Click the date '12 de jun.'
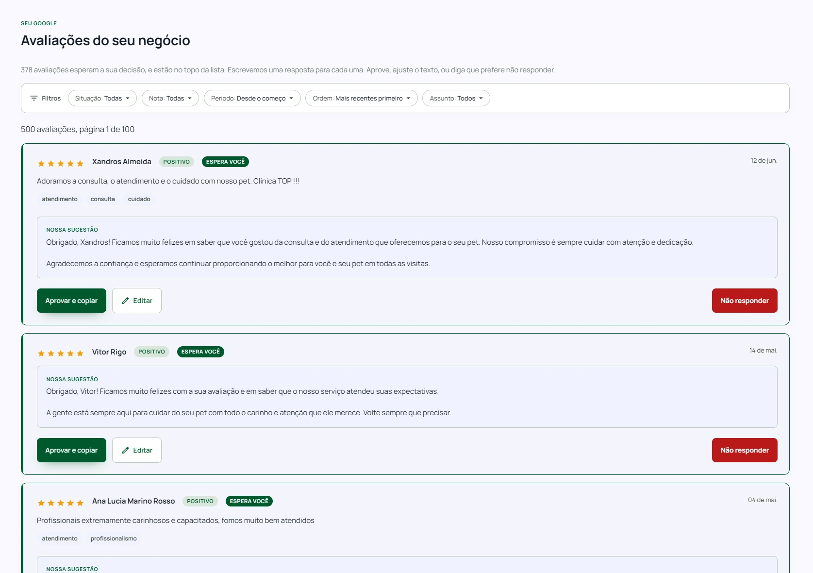The image size is (813, 573). point(764,161)
